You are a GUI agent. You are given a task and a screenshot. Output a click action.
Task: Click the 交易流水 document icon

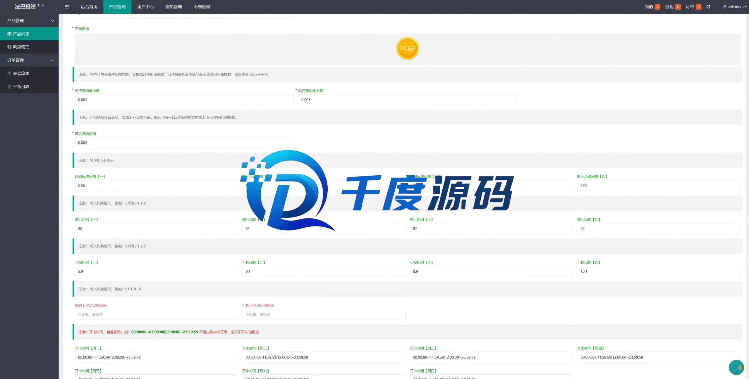(9, 73)
